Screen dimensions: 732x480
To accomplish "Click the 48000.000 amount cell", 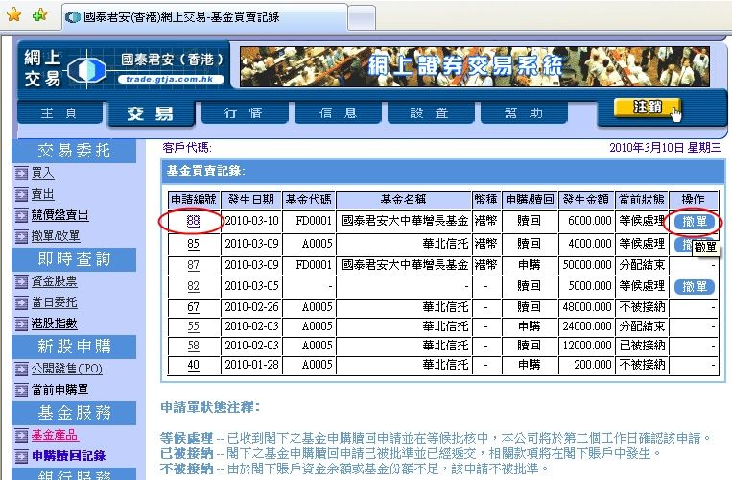I will 586,307.
